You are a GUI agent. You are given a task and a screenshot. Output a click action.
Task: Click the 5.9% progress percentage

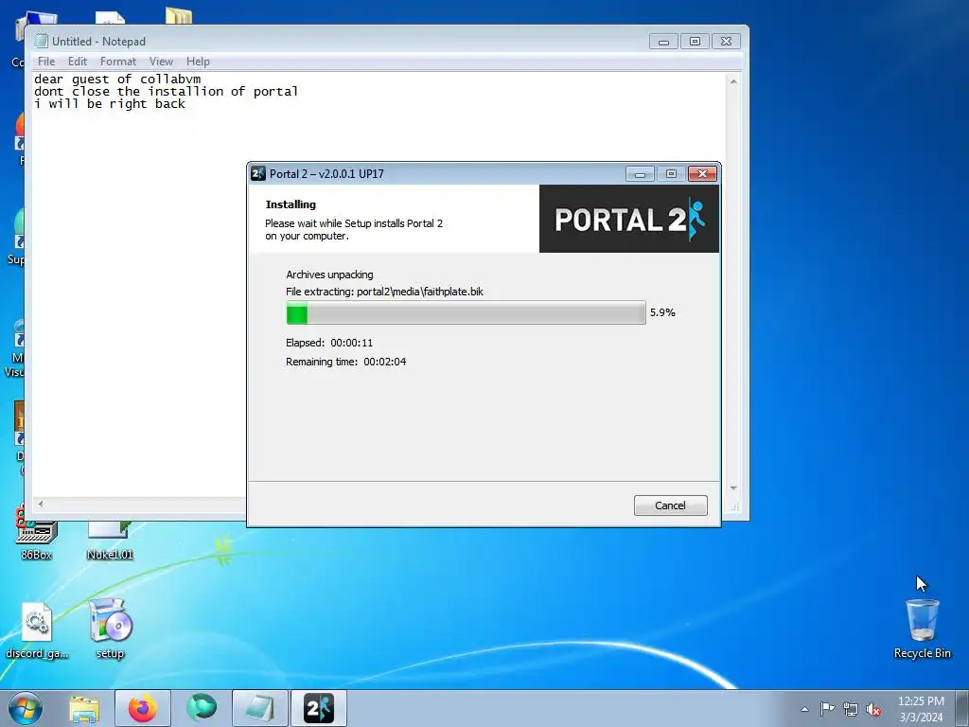[662, 312]
